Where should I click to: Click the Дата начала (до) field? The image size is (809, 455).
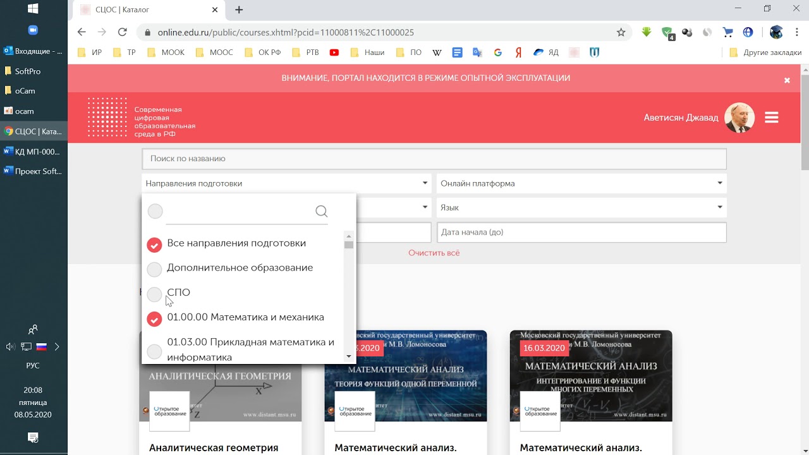581,232
